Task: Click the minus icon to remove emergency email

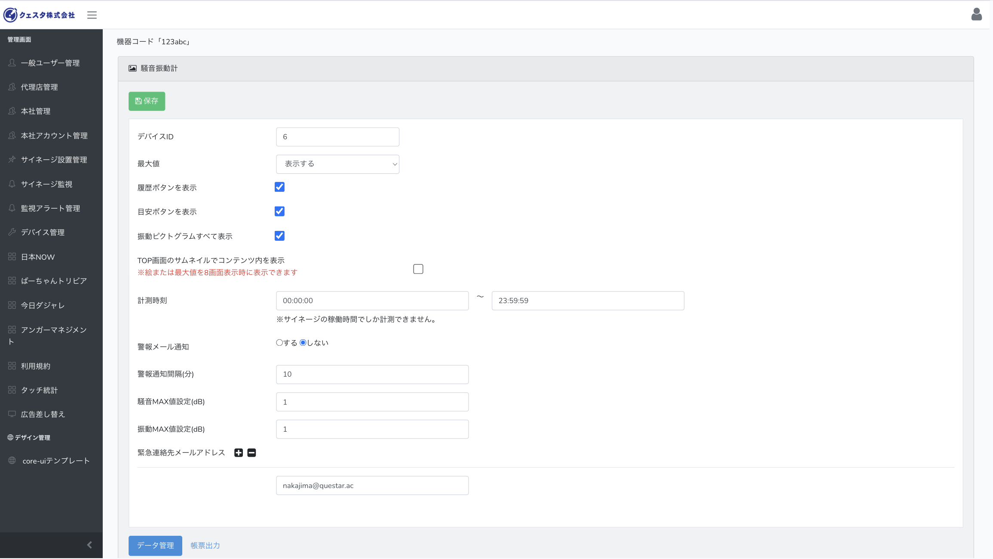Action: pyautogui.click(x=252, y=453)
